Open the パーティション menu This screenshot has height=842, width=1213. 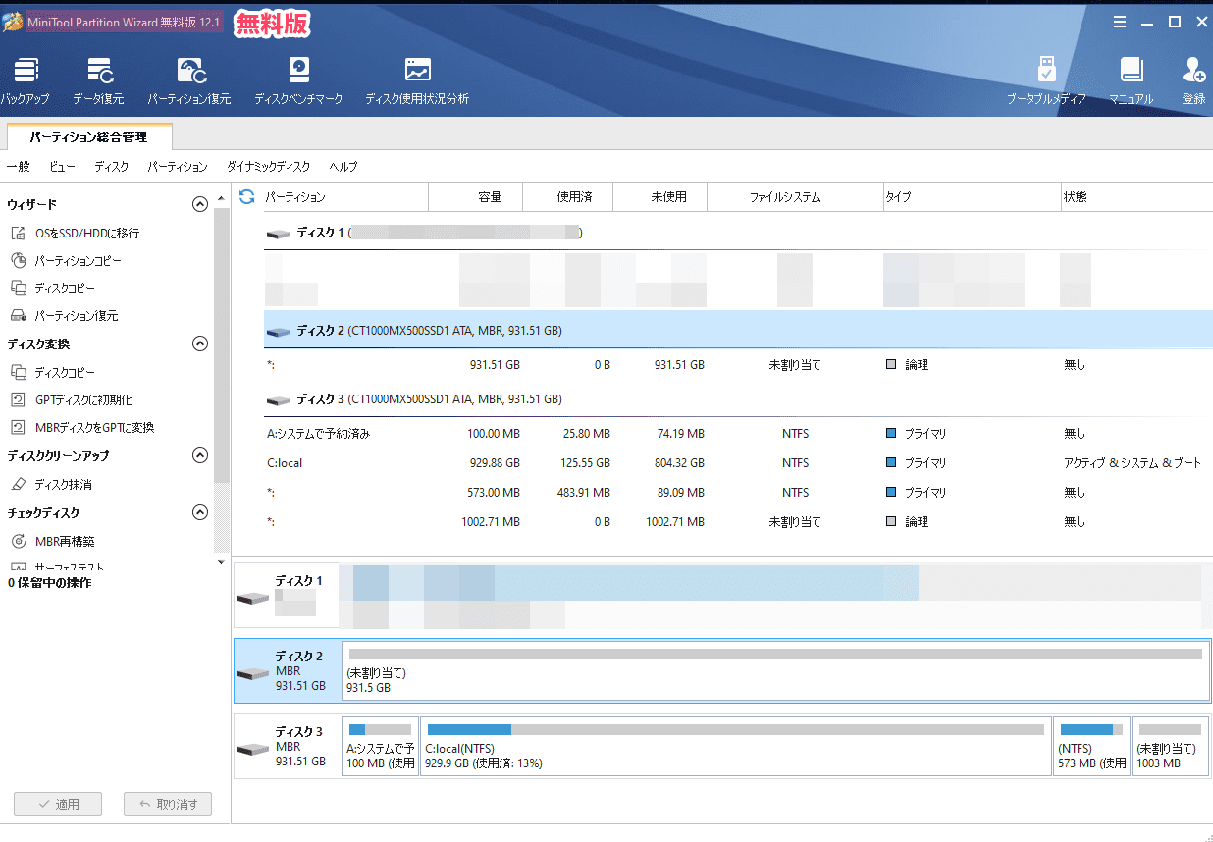tap(178, 167)
